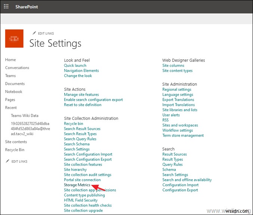Open Teams Wiki Data under Recent

pos(25,116)
